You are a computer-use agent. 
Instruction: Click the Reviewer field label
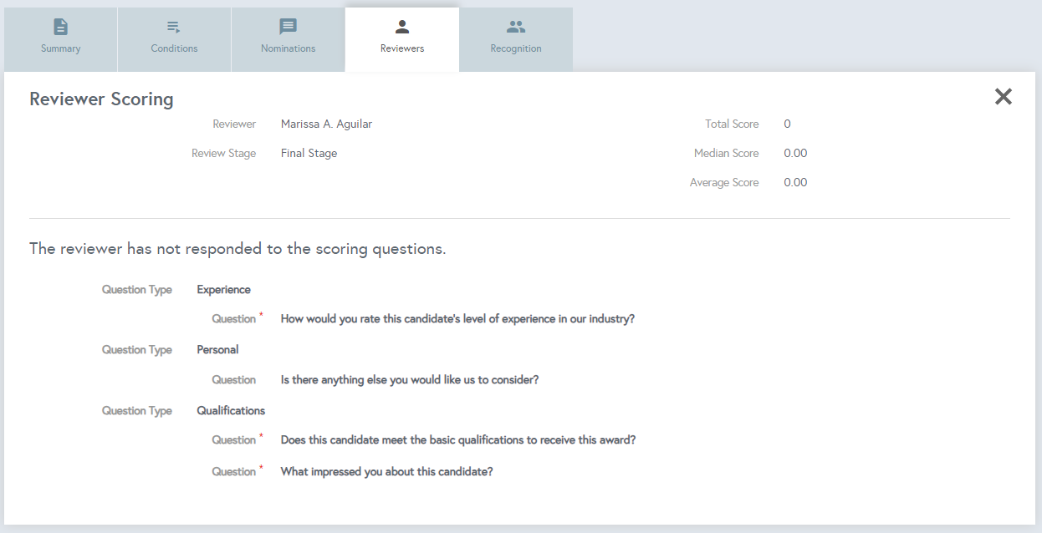coord(234,124)
